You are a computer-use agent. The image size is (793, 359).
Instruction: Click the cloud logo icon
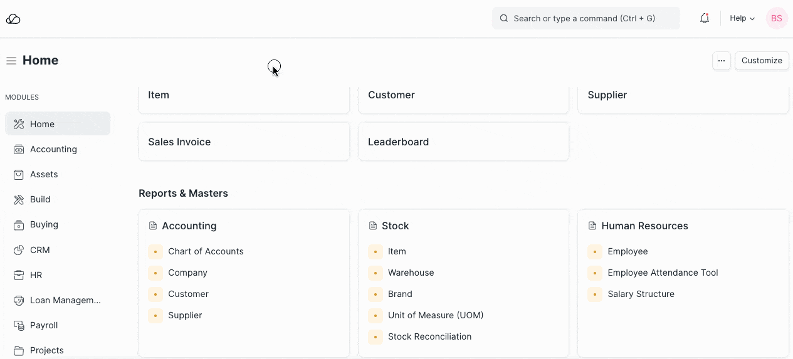[x=13, y=19]
